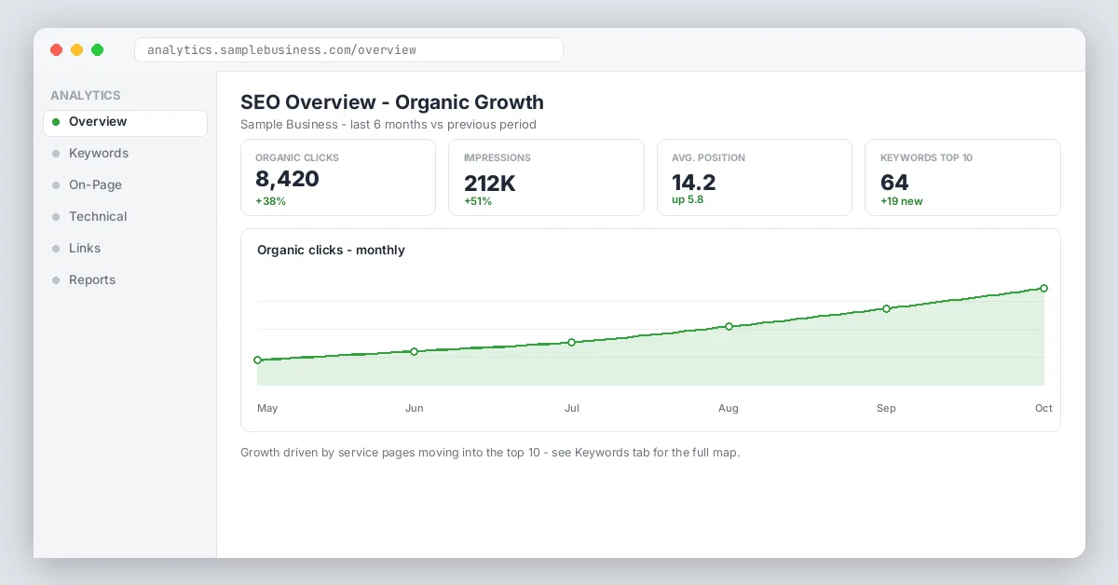Click the 'May' axis label
The image size is (1118, 585).
(x=267, y=408)
